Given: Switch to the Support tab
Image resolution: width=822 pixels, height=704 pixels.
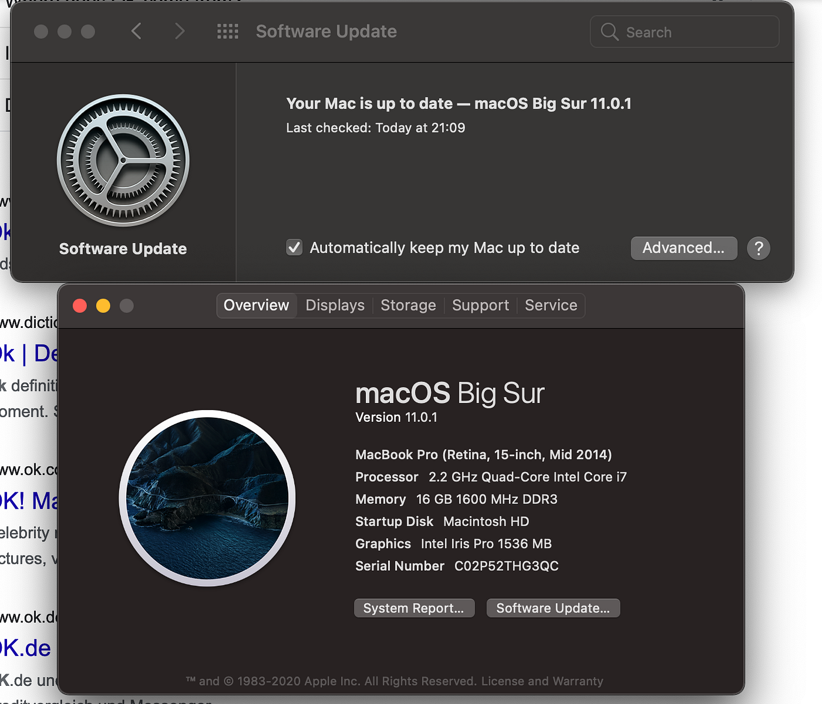Looking at the screenshot, I should (x=480, y=306).
